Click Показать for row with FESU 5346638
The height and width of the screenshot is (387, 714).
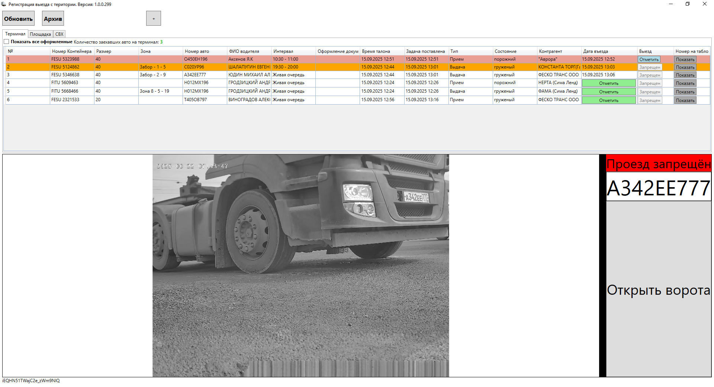click(685, 75)
